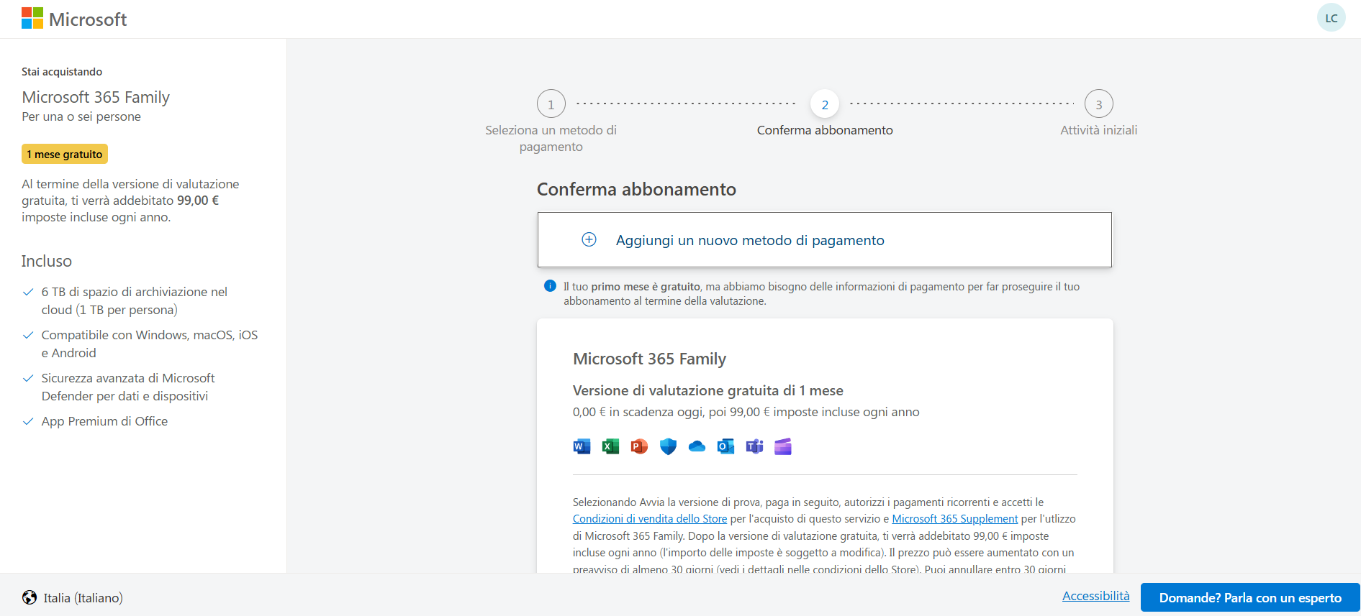Click the Outlook app icon
Screen dimensions: 1361x616
[725, 446]
